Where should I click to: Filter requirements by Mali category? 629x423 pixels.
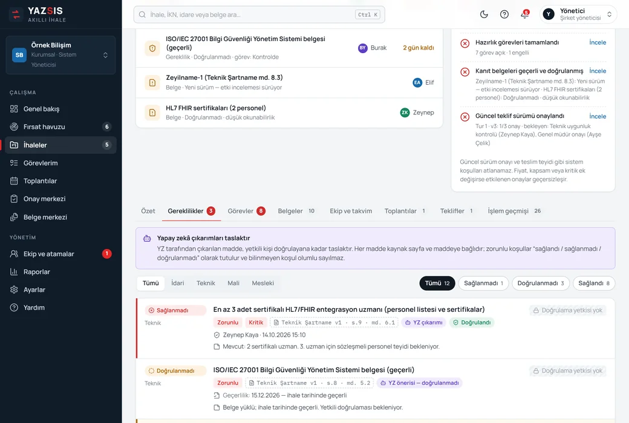233,283
